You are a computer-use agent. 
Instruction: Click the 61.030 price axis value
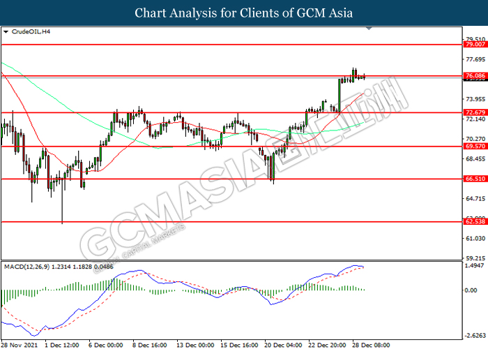click(x=475, y=239)
